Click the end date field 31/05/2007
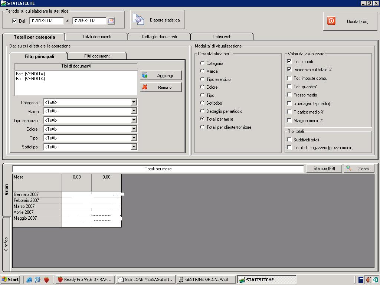 tap(89, 21)
